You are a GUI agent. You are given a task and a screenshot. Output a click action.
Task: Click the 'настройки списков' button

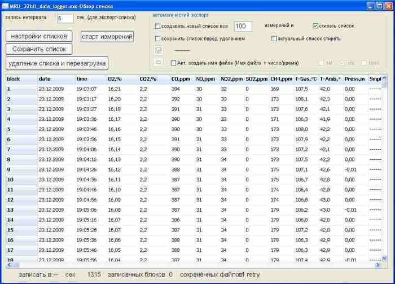(39, 36)
